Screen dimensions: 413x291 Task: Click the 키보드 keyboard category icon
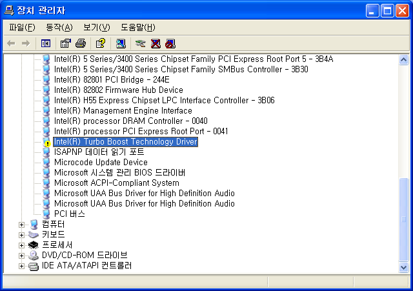(x=34, y=235)
